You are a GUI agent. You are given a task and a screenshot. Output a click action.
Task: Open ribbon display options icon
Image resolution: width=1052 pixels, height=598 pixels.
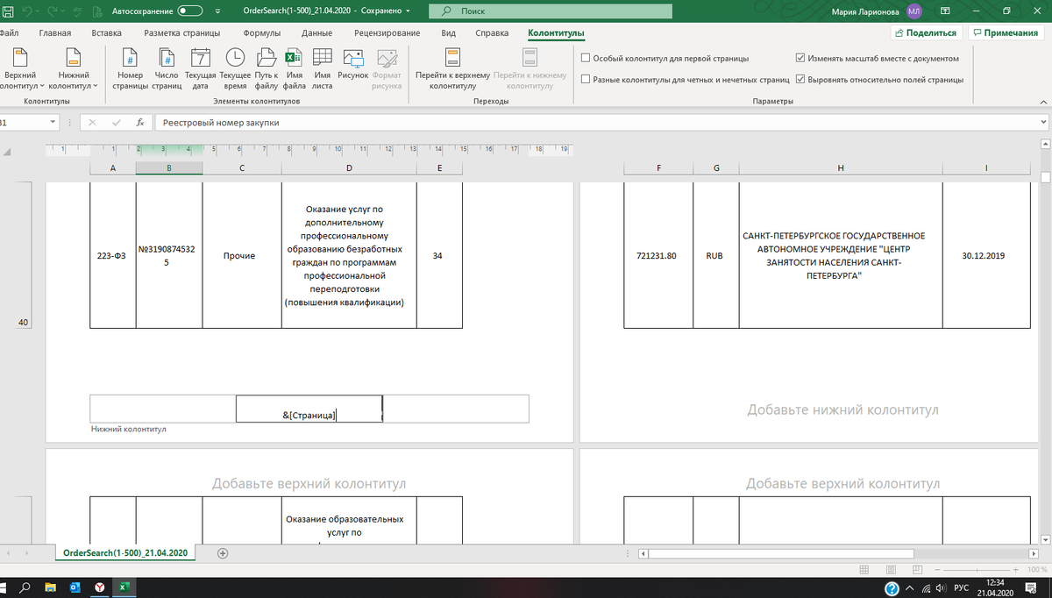click(x=945, y=11)
